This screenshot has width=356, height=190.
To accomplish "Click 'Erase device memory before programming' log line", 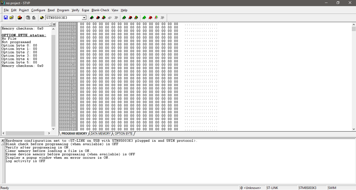I will coord(70,154).
